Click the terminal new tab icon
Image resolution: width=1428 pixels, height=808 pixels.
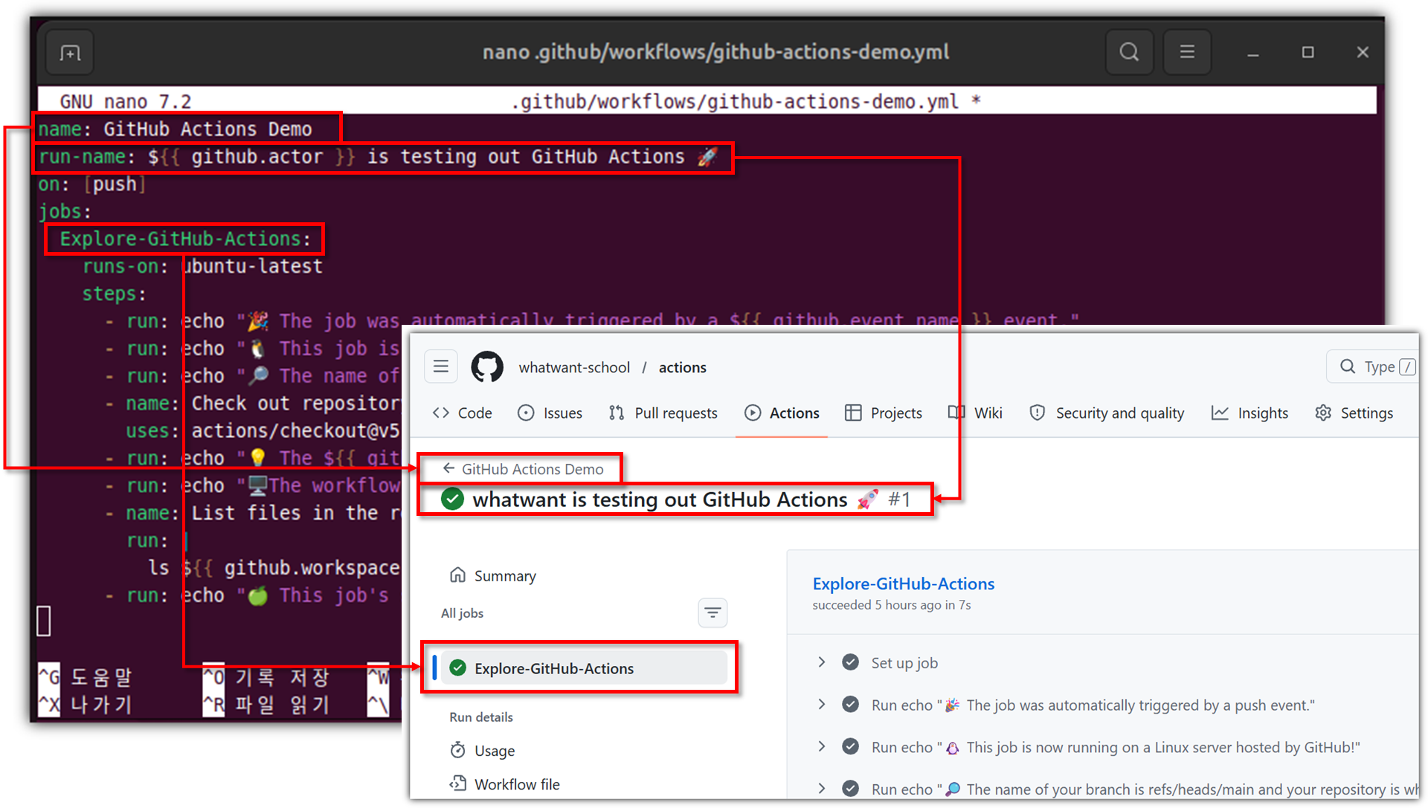tap(70, 53)
